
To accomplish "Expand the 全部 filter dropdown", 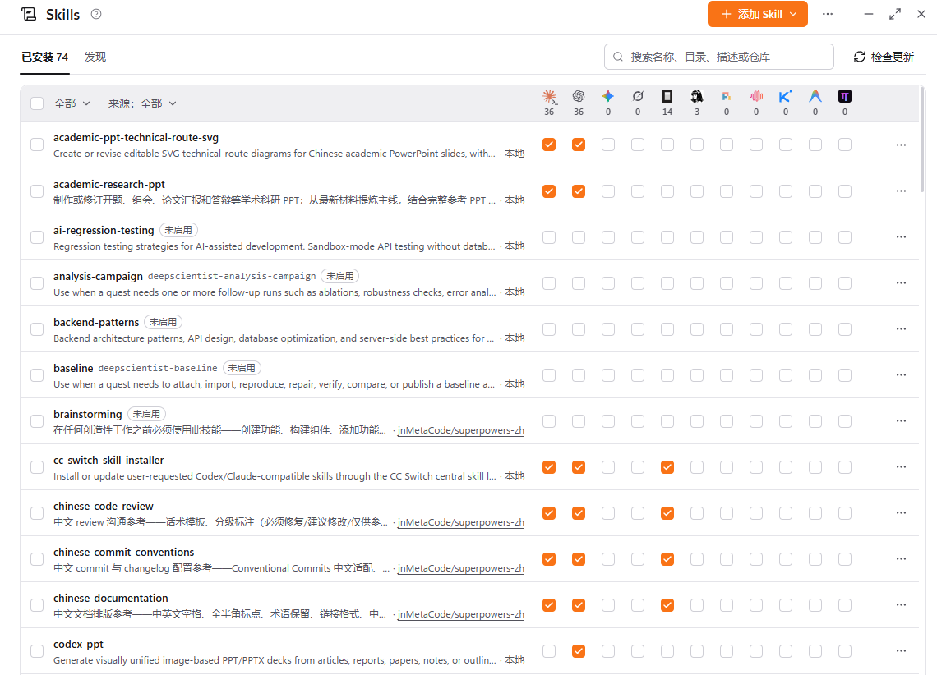I will click(x=72, y=103).
